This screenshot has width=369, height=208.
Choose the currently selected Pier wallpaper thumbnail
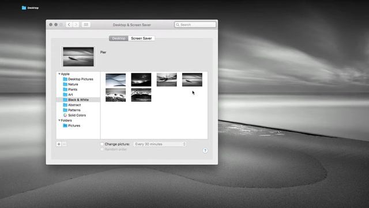(x=192, y=80)
